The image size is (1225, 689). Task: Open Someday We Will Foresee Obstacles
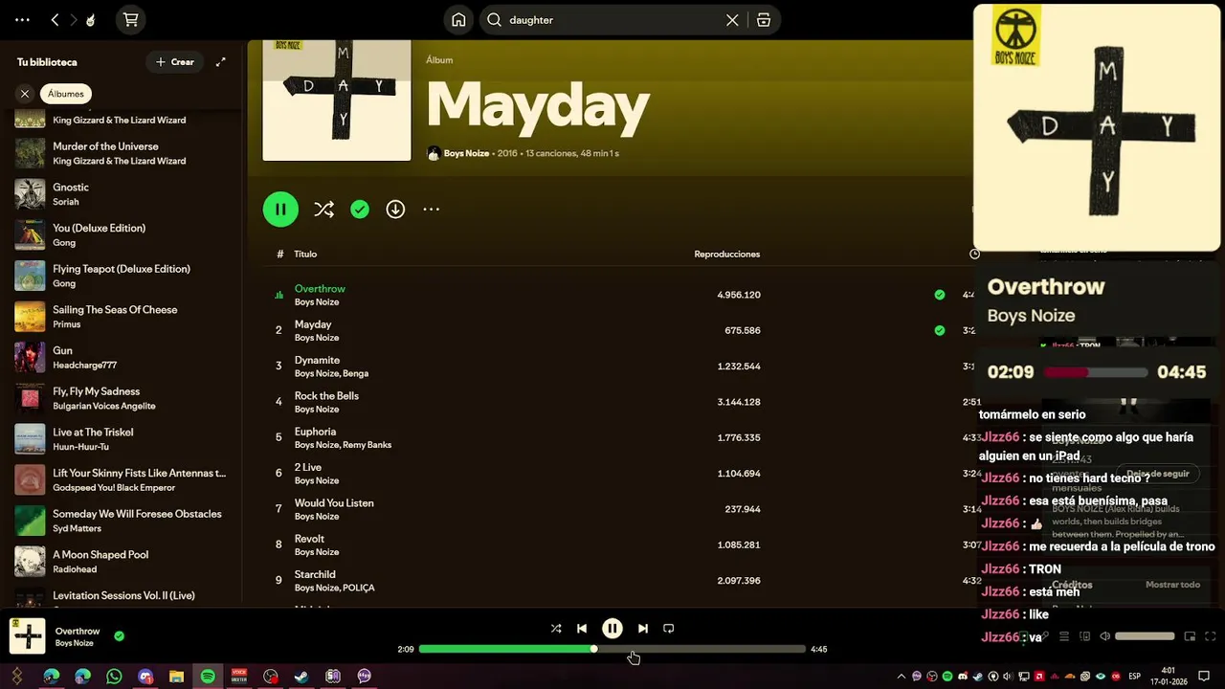[x=121, y=521]
